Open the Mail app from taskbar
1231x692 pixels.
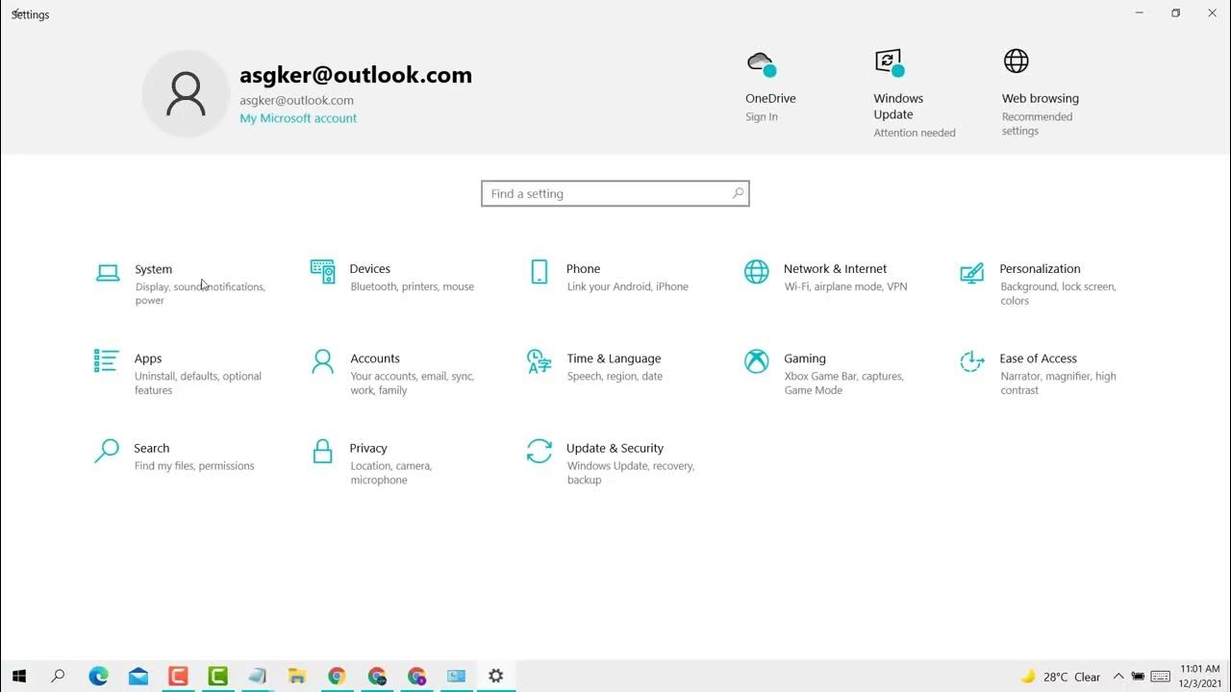(138, 677)
